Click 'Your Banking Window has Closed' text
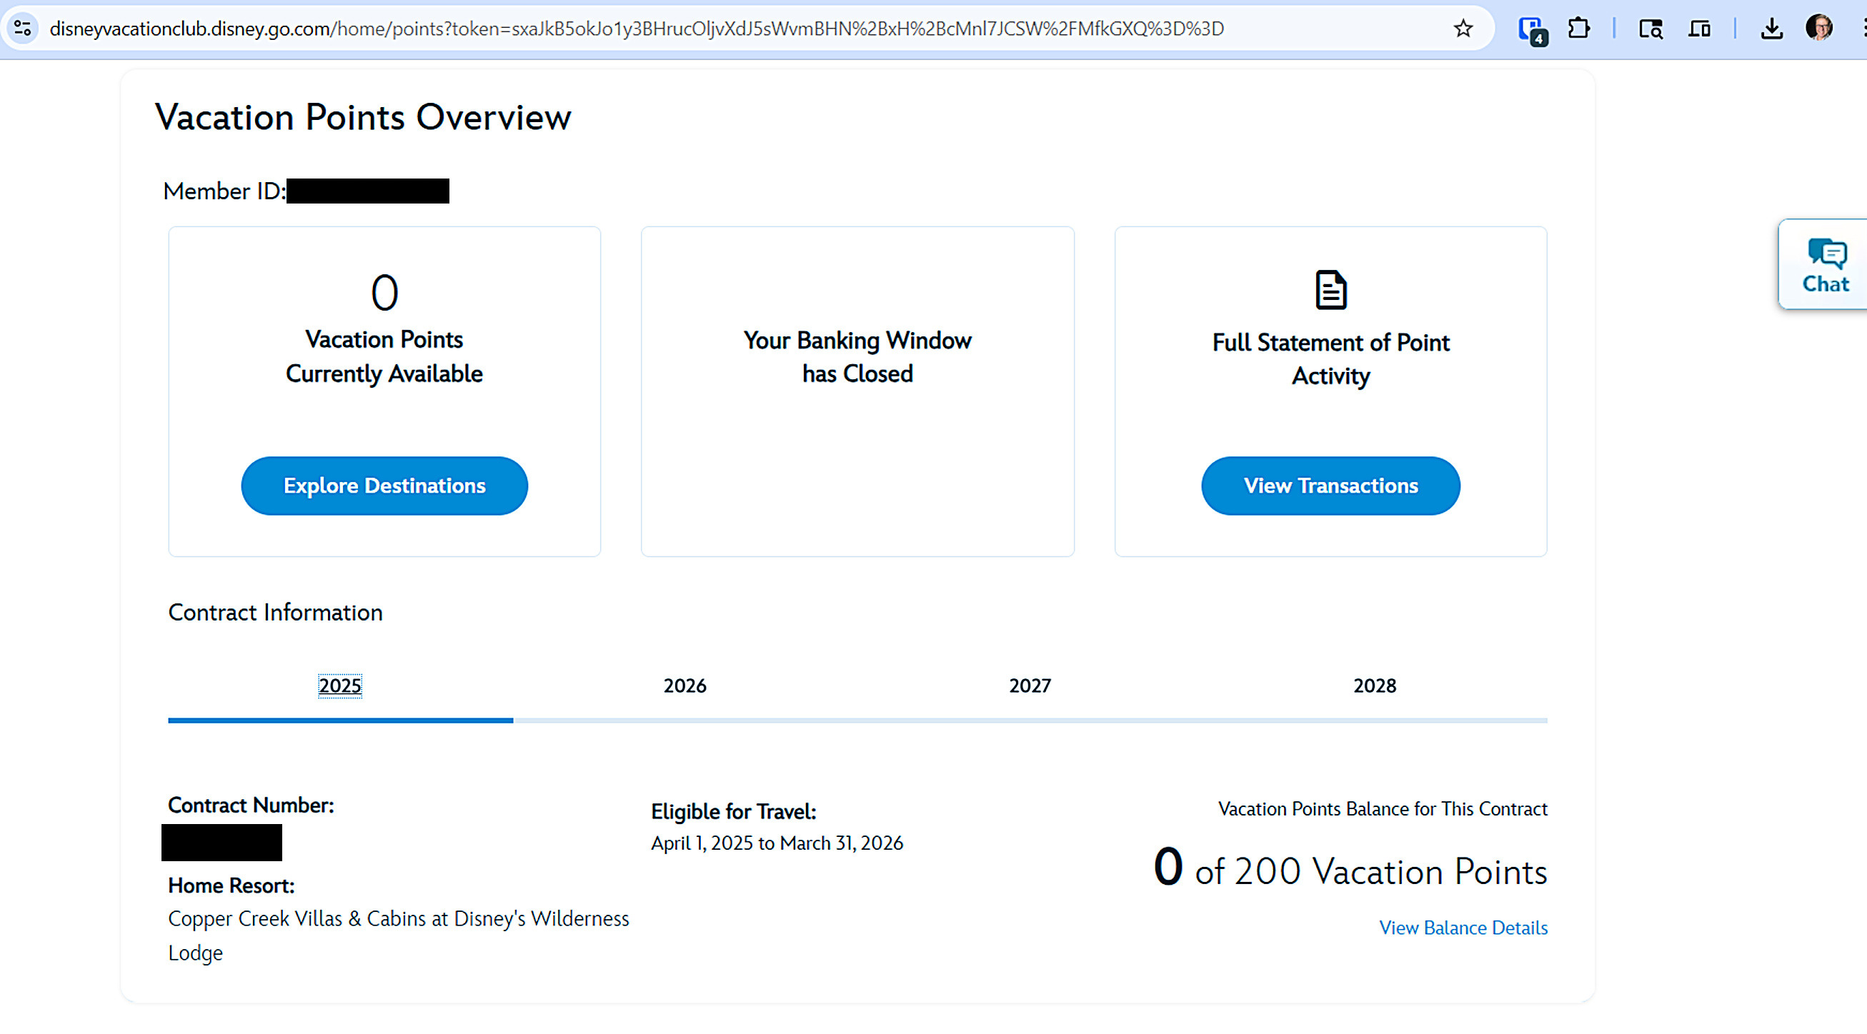Screen dimensions: 1867x1034 (857, 357)
